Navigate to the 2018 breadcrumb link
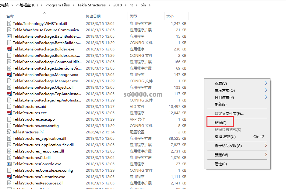 118,5
